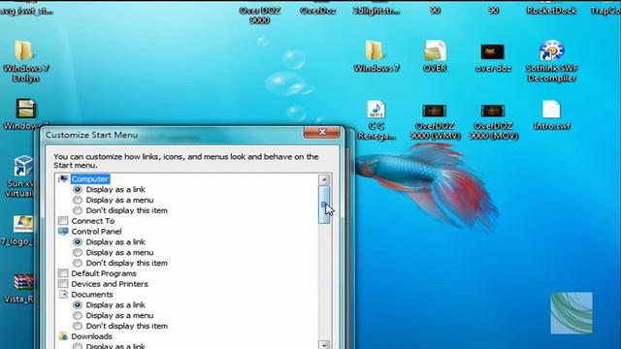Choose Control Panel 'Don't display this item'
Screen dimensions: 621x349
(x=78, y=263)
